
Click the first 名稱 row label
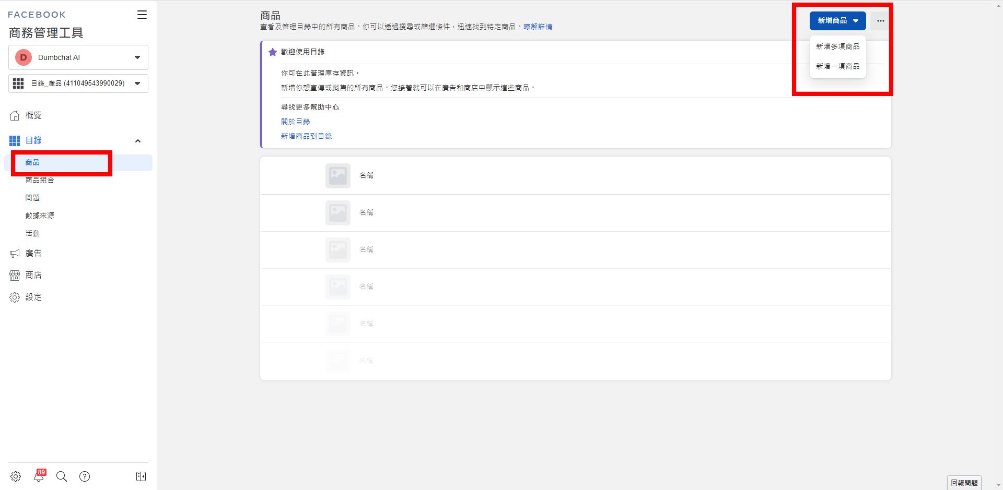[366, 176]
